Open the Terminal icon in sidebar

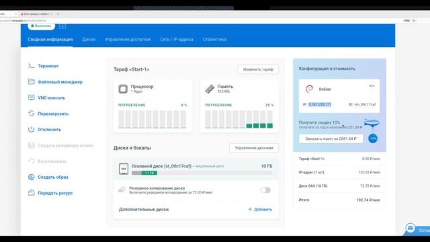click(32, 66)
